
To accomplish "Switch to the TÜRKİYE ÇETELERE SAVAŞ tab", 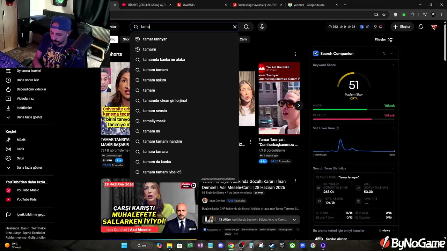I will [x=146, y=5].
